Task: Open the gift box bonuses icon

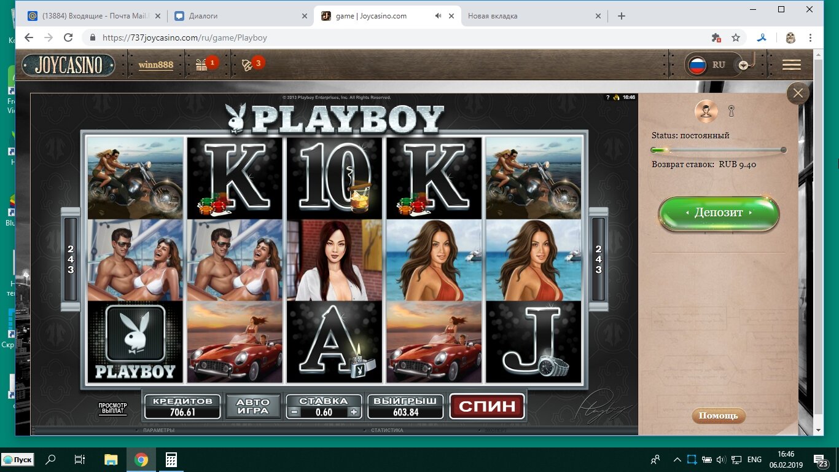Action: click(x=202, y=65)
